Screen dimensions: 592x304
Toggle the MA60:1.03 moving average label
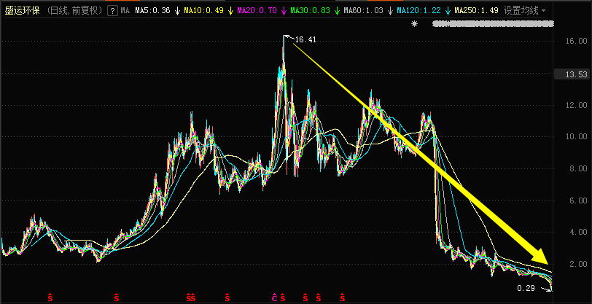(365, 11)
